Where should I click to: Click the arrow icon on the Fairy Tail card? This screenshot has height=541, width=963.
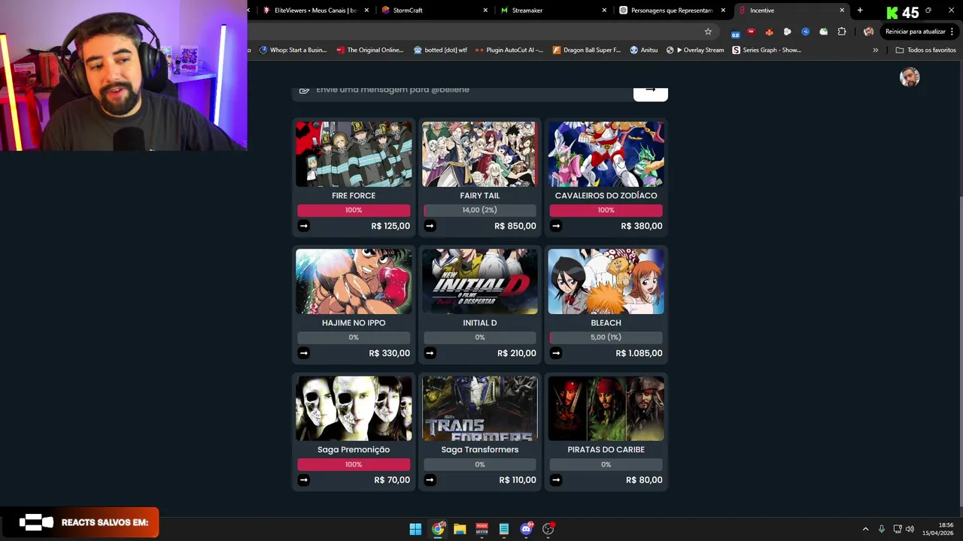(x=430, y=225)
